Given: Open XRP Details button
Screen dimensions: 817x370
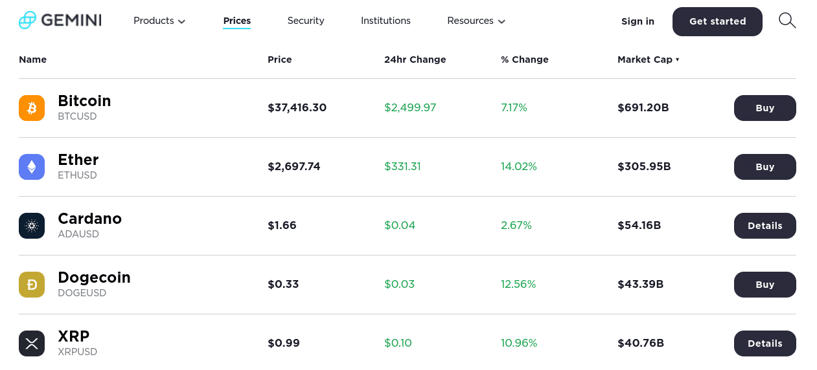Looking at the screenshot, I should pos(765,343).
